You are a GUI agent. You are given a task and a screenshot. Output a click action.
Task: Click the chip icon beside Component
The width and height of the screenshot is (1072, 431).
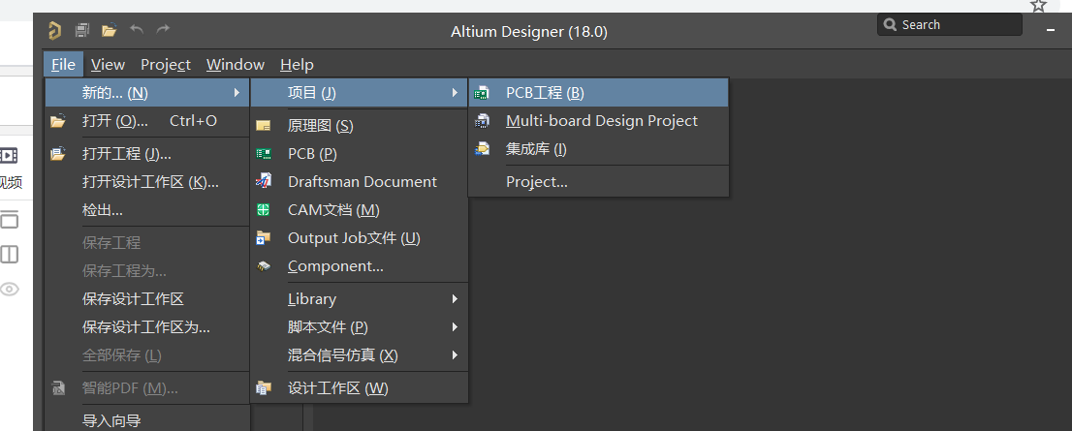(264, 266)
